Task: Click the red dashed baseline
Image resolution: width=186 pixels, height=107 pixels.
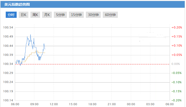Action: (104, 64)
